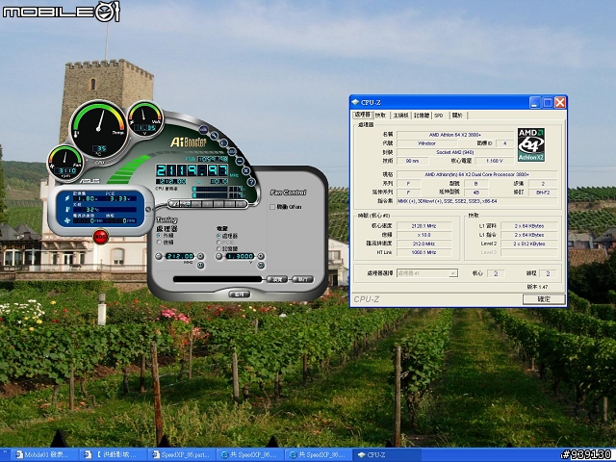Click the CPU-Z title bar icon
616x462 pixels.
click(x=355, y=103)
